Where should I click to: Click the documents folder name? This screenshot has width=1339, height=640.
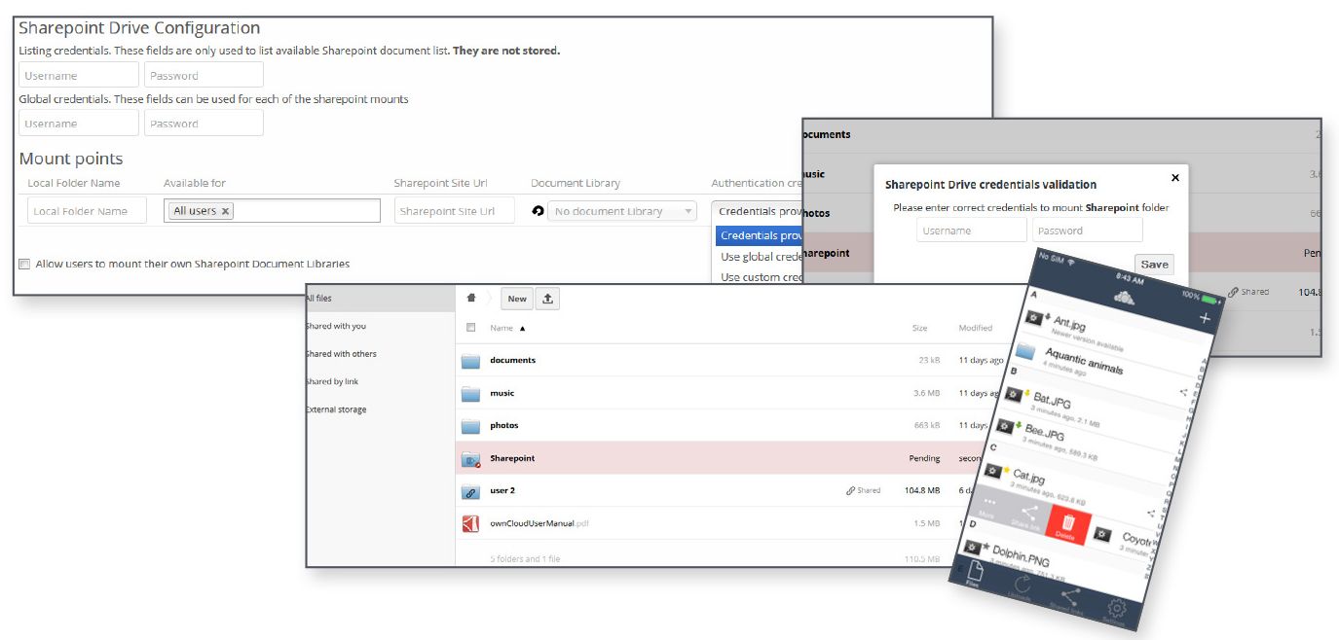click(x=512, y=360)
